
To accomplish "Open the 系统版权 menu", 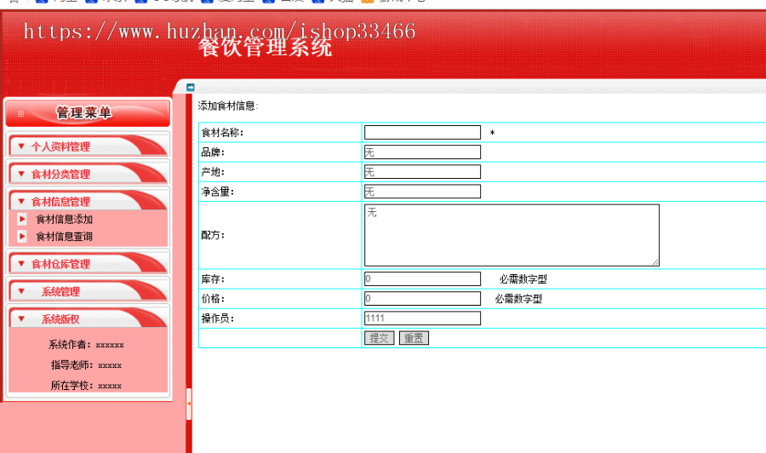I will coord(60,319).
